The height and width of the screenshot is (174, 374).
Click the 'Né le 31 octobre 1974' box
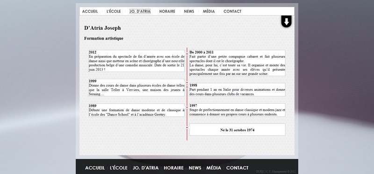click(x=237, y=130)
